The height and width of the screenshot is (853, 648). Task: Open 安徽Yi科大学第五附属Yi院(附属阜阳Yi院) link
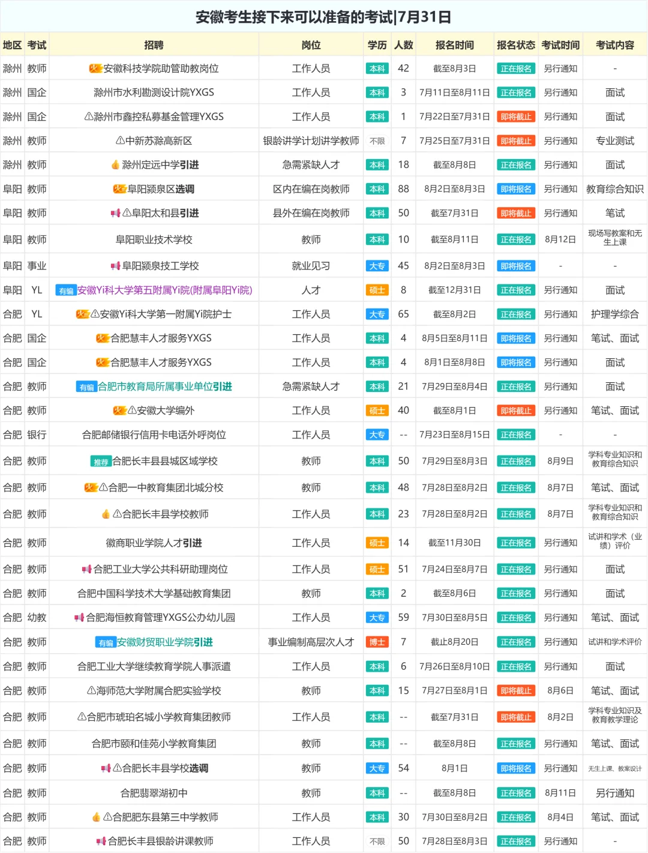(x=165, y=290)
